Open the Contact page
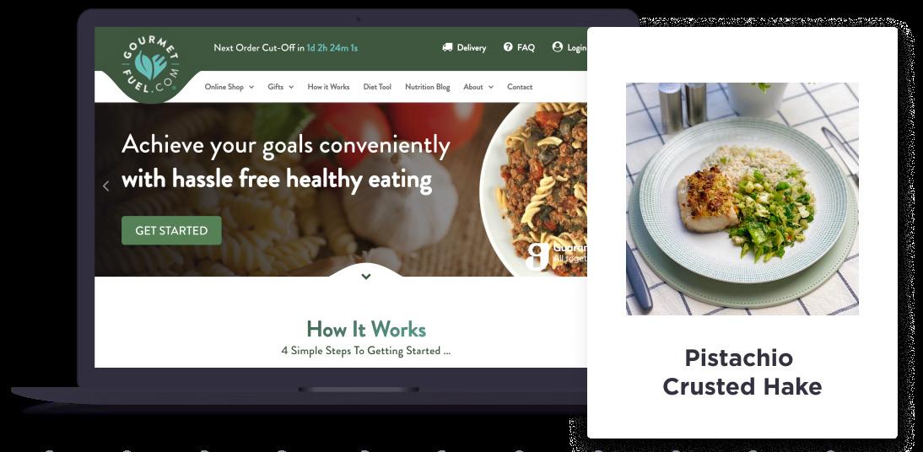Image resolution: width=923 pixels, height=452 pixels. [x=520, y=87]
